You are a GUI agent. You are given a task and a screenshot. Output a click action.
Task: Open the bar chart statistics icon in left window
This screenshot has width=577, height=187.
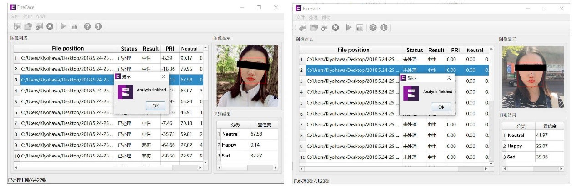click(74, 26)
